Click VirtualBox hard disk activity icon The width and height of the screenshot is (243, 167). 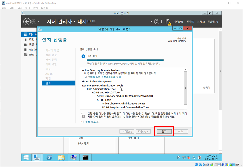[x=196, y=165]
